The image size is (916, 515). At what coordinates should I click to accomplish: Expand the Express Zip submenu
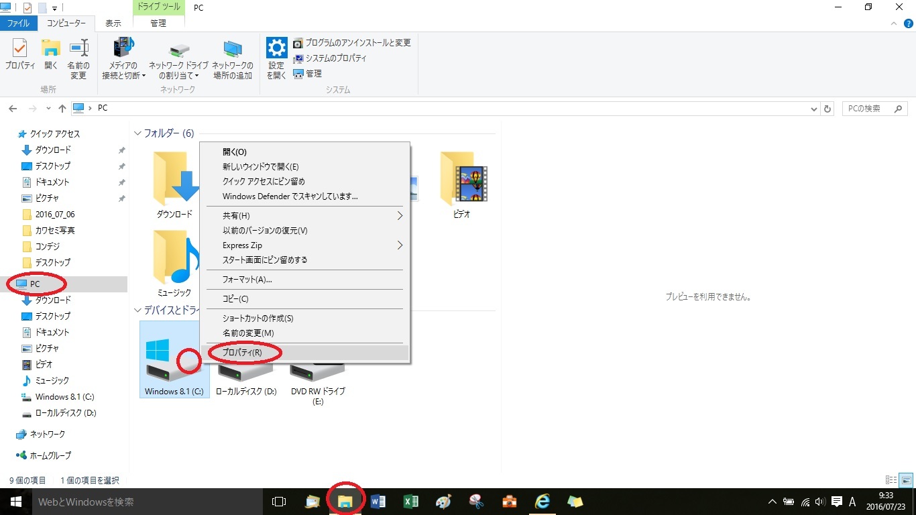pos(305,245)
